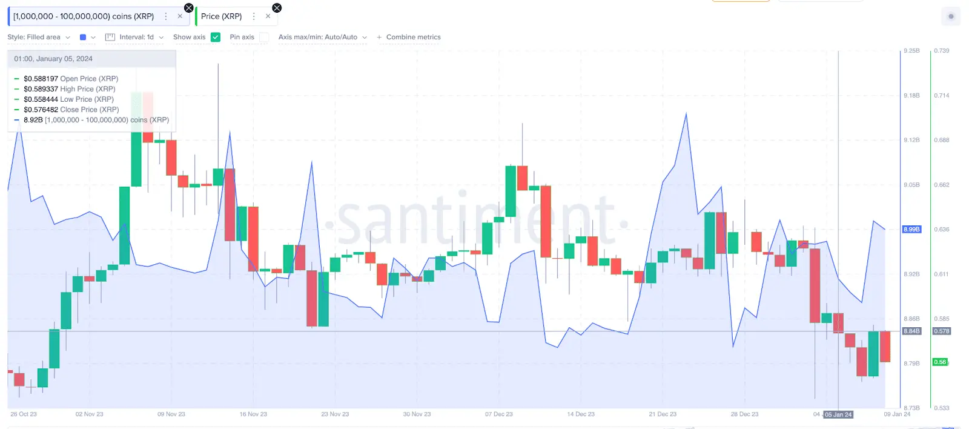The width and height of the screenshot is (969, 429).
Task: Uncheck the Show axis checkbox
Action: click(216, 37)
